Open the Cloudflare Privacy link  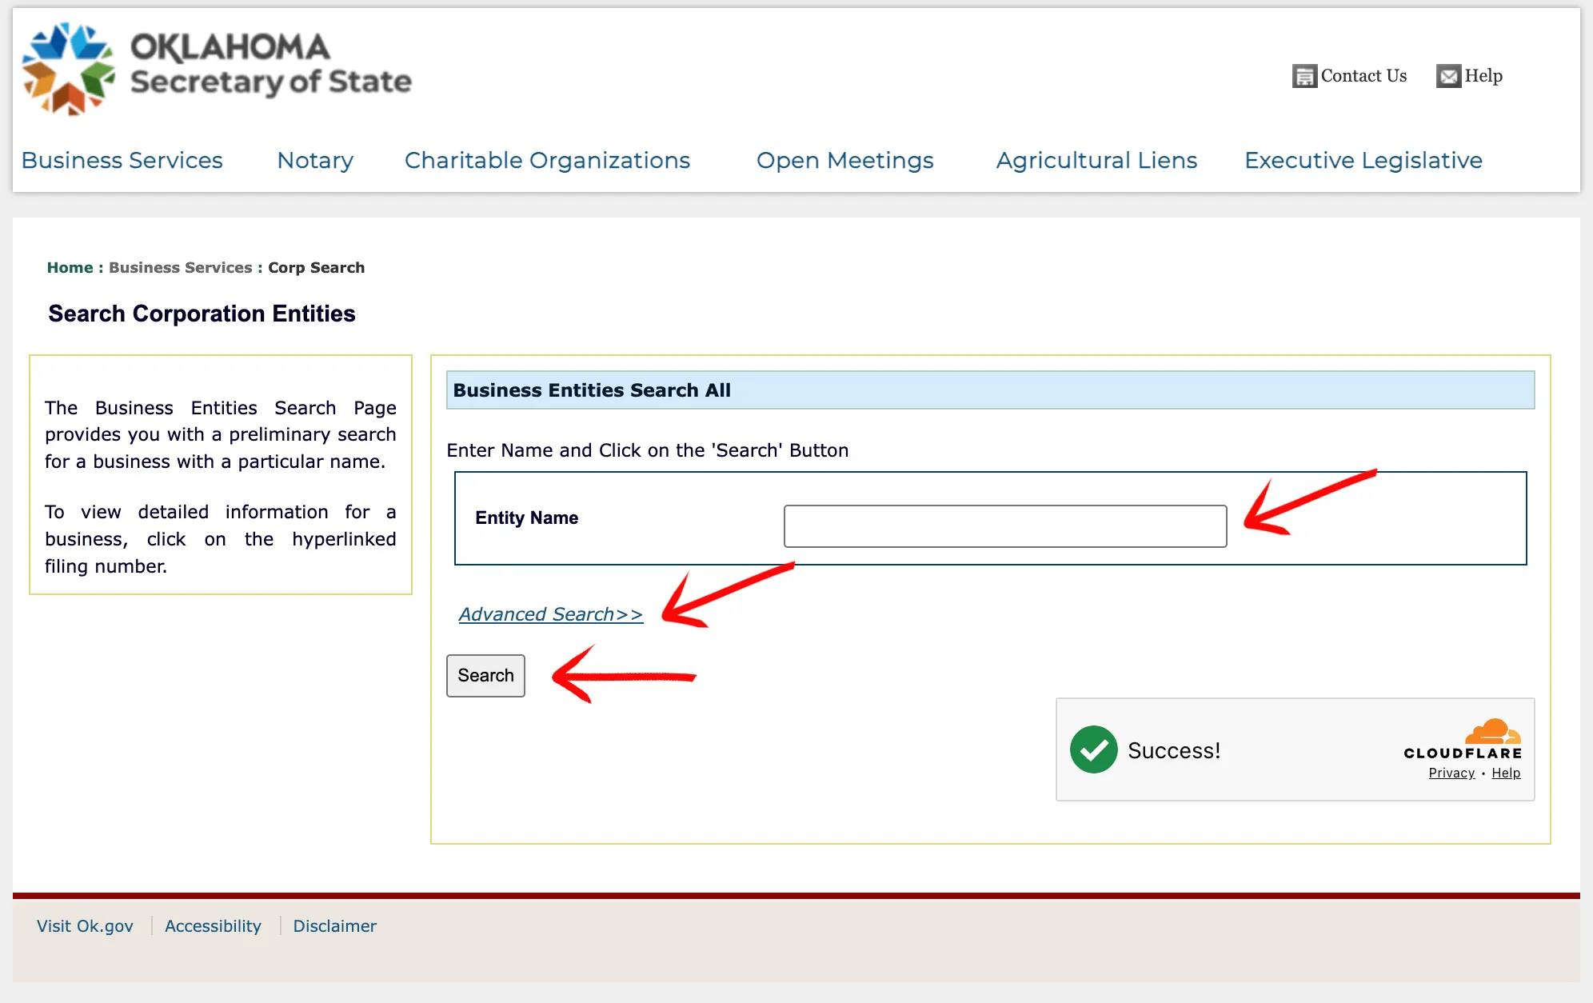[1451, 773]
